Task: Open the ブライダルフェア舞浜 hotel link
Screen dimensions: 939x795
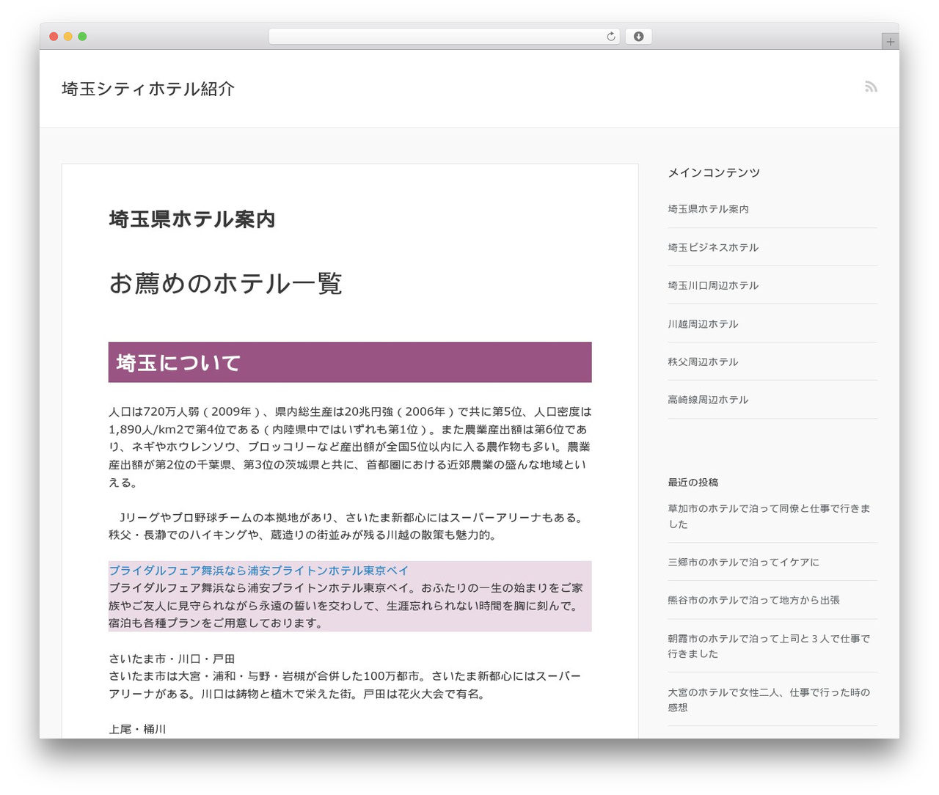Action: [258, 571]
